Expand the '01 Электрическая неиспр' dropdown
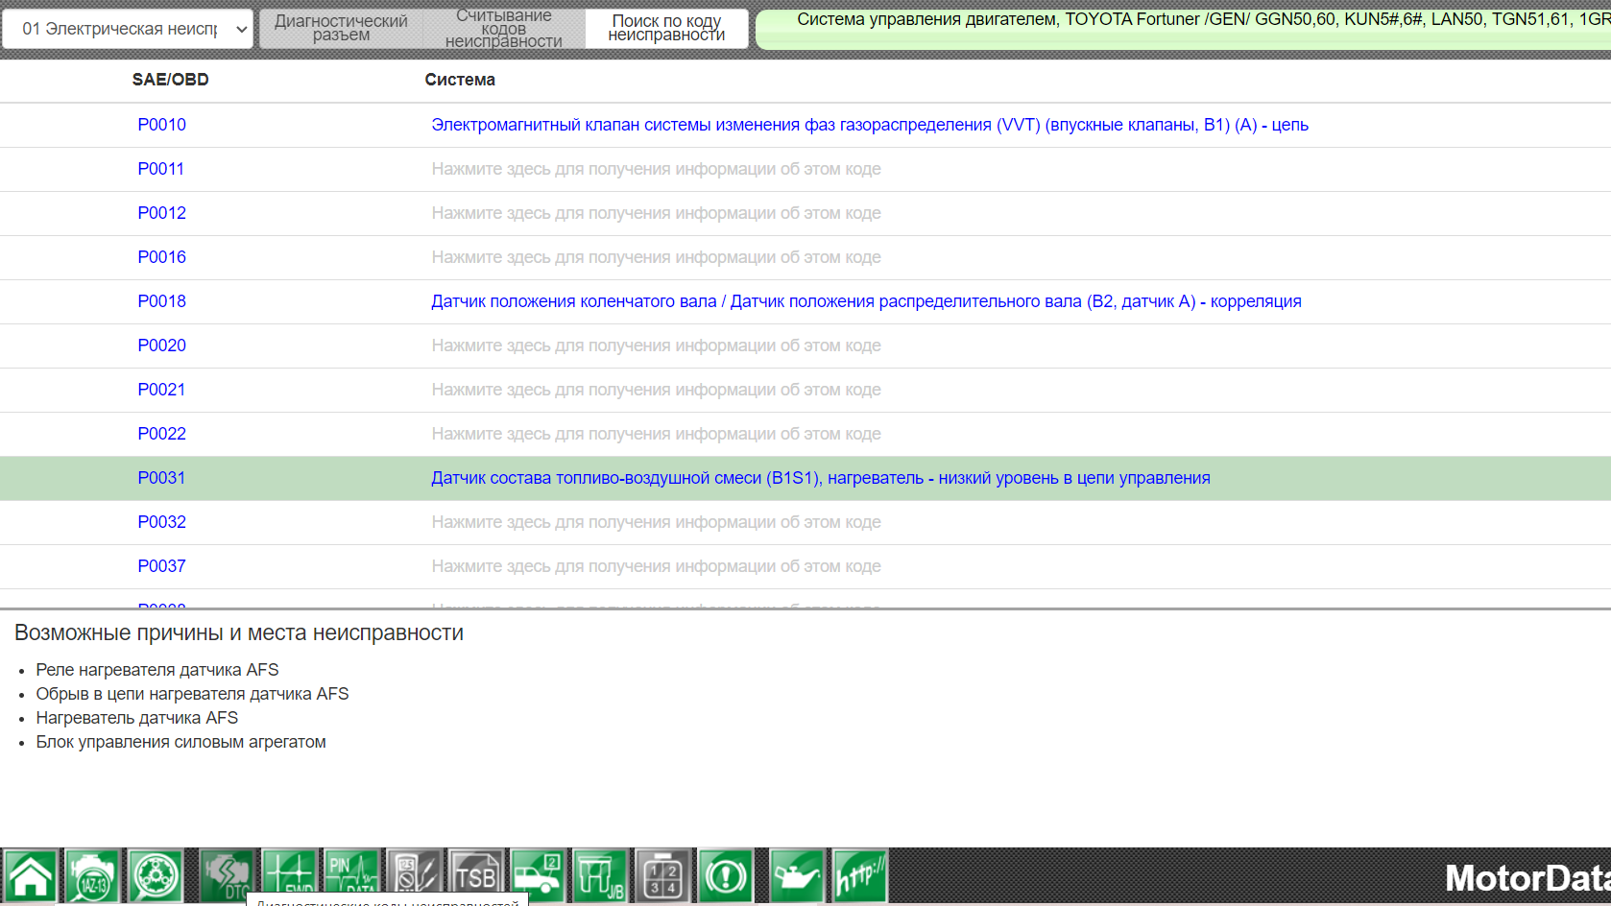The image size is (1611, 906). (x=128, y=29)
